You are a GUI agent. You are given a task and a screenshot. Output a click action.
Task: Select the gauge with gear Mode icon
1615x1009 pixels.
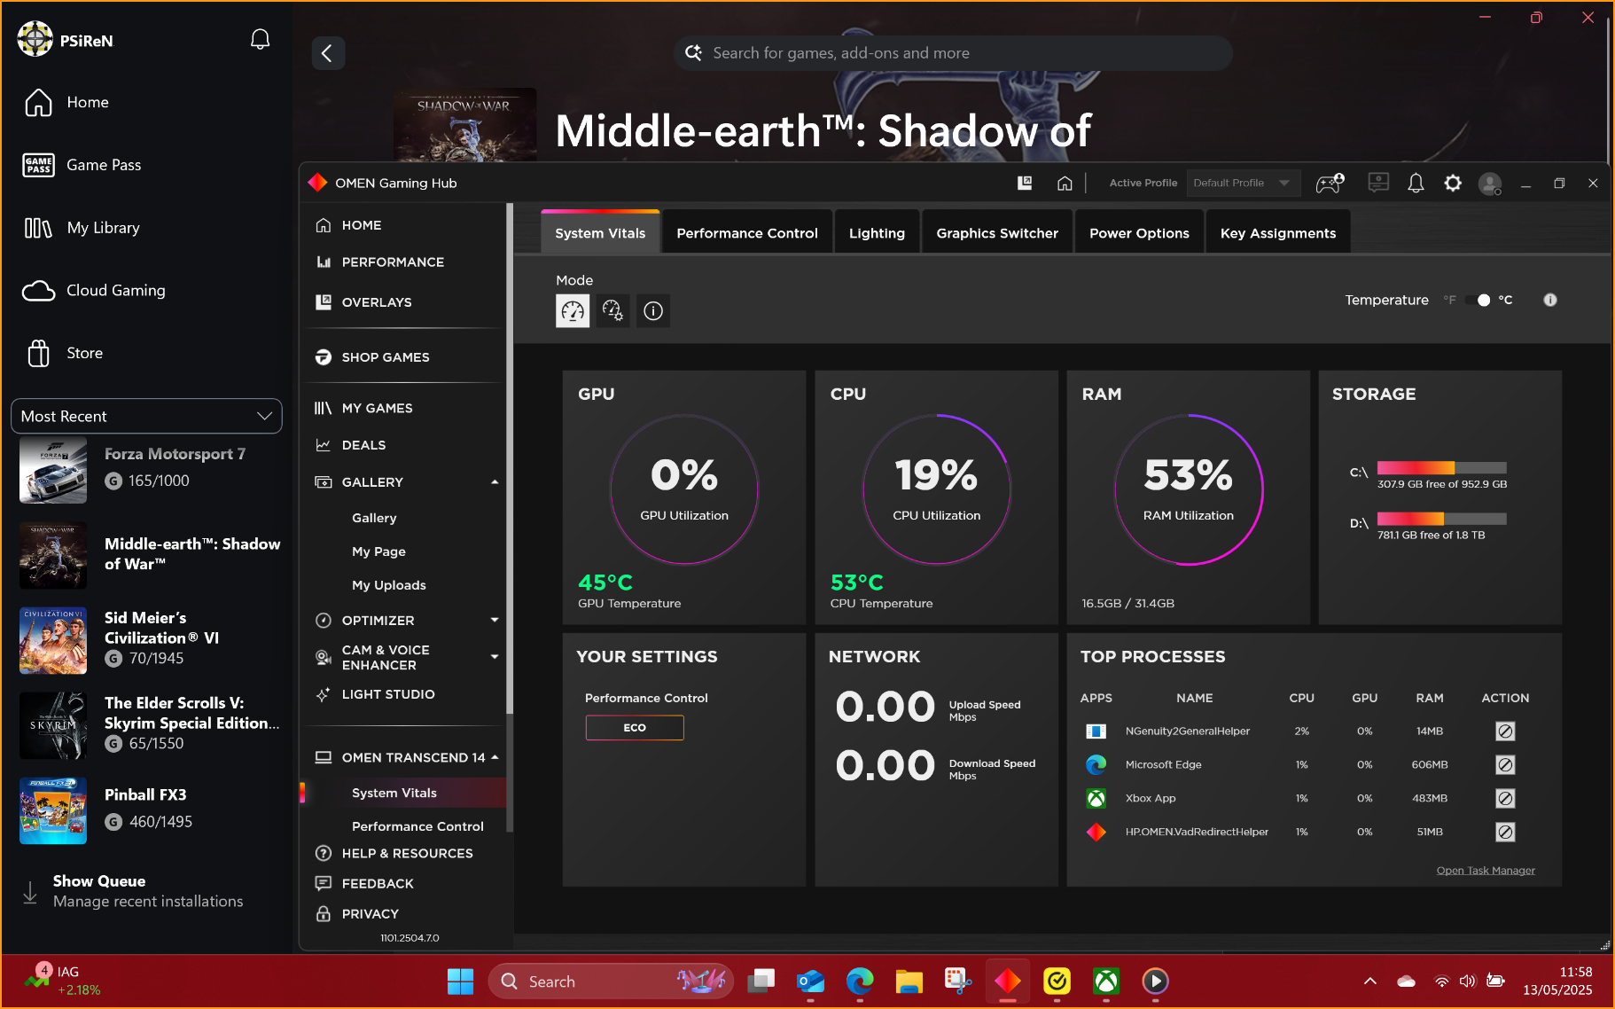click(612, 310)
